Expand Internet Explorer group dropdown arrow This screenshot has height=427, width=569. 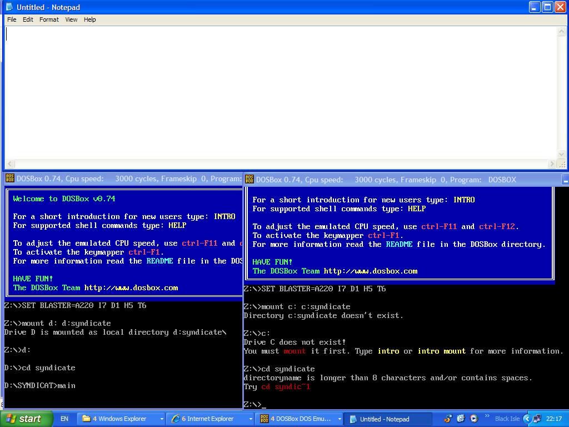tap(251, 419)
